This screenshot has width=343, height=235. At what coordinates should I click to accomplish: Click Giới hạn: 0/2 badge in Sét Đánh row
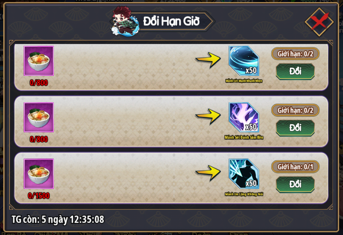[x=295, y=110]
